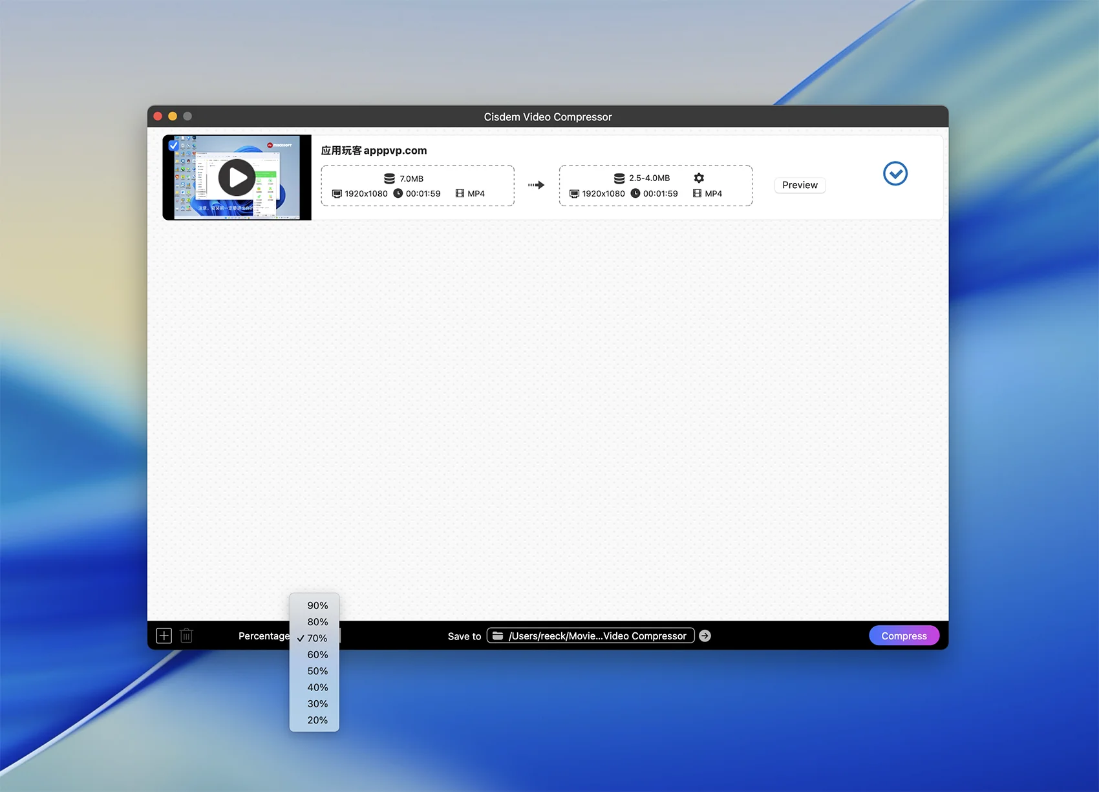This screenshot has height=792, width=1099.
Task: Click the open output folder arrow icon
Action: point(705,636)
